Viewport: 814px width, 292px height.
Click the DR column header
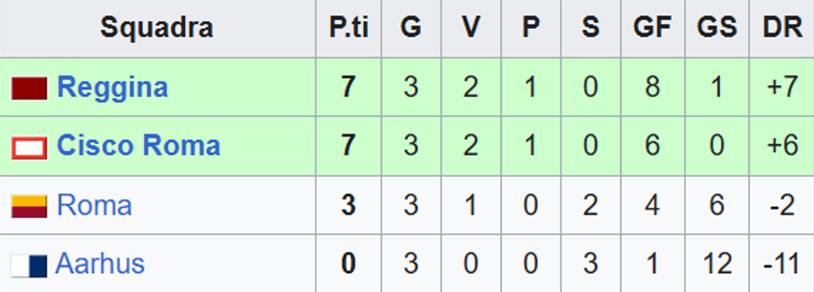point(782,28)
